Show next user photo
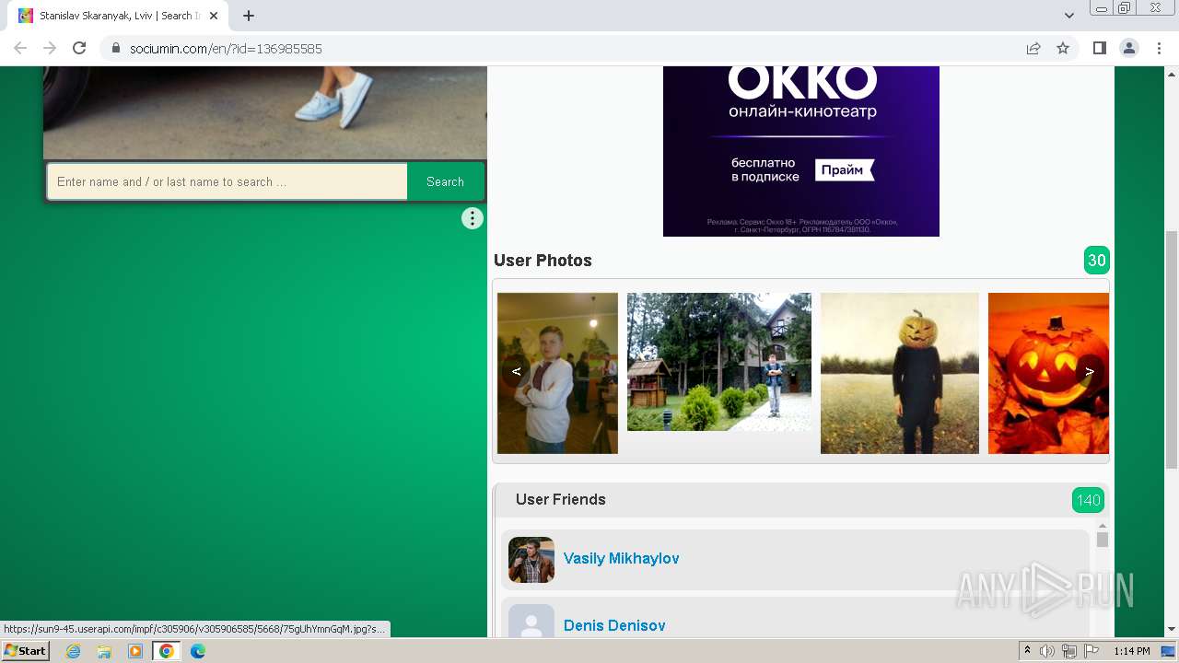The height and width of the screenshot is (663, 1179). click(1090, 371)
